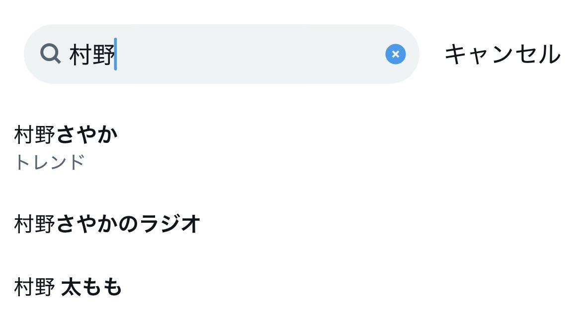Click the search glass left of 村野
The height and width of the screenshot is (317, 586).
(x=50, y=53)
